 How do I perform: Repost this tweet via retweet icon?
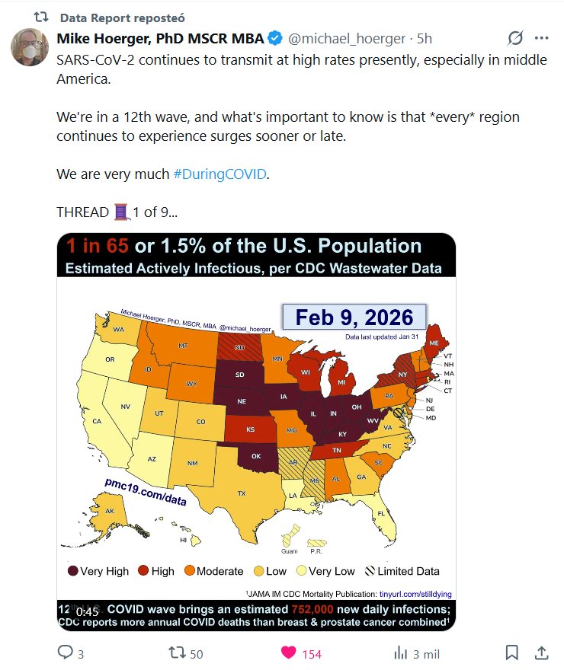coord(175,652)
